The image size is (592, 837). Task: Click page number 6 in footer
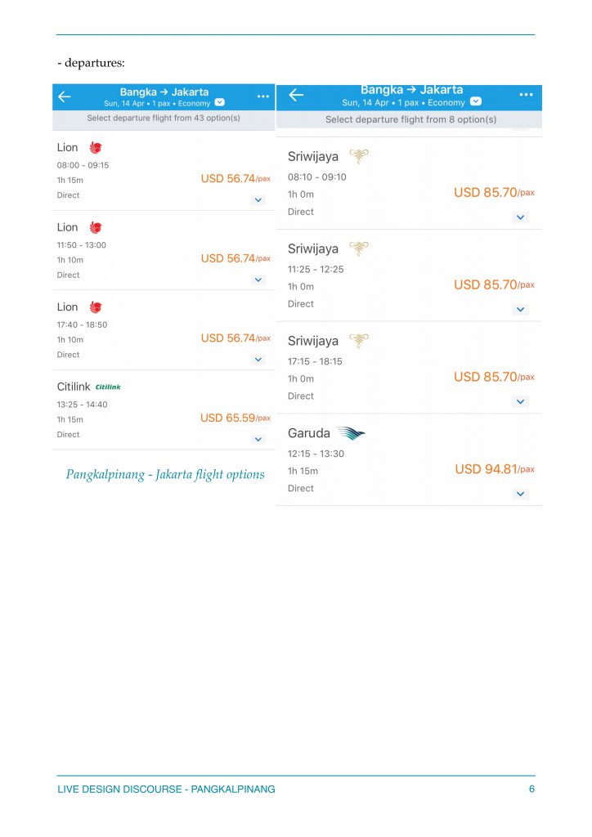coord(531,789)
